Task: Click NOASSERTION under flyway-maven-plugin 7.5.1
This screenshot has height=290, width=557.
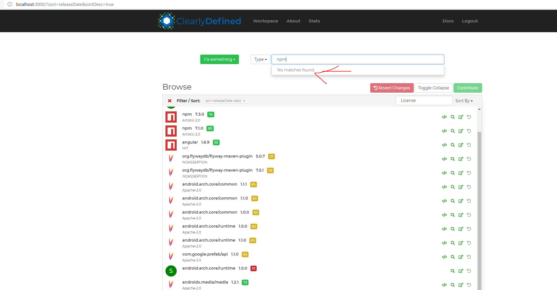Action: 195,176
